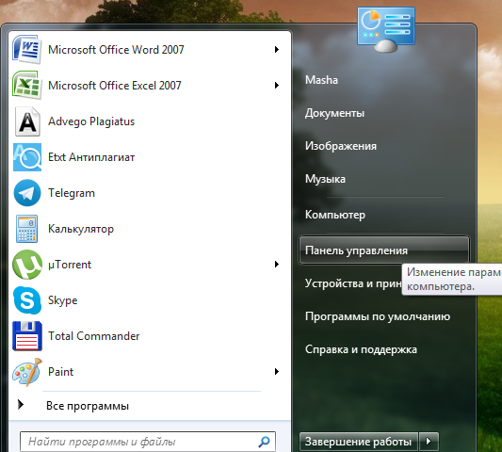The width and height of the screenshot is (502, 452).
Task: Open Панель управления
Action: [x=384, y=250]
